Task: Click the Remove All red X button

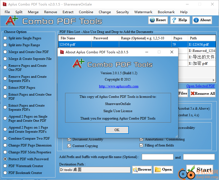Action: coord(203,93)
